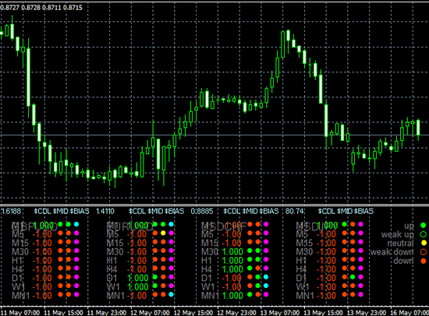The image size is (429, 316).
Task: Click the 1.4110 price value label
Action: (x=105, y=211)
